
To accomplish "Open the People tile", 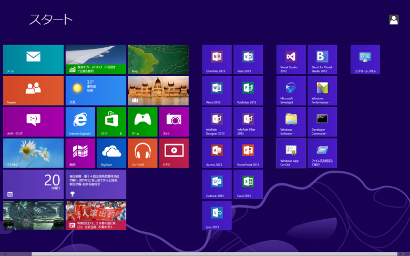I will 33,90.
